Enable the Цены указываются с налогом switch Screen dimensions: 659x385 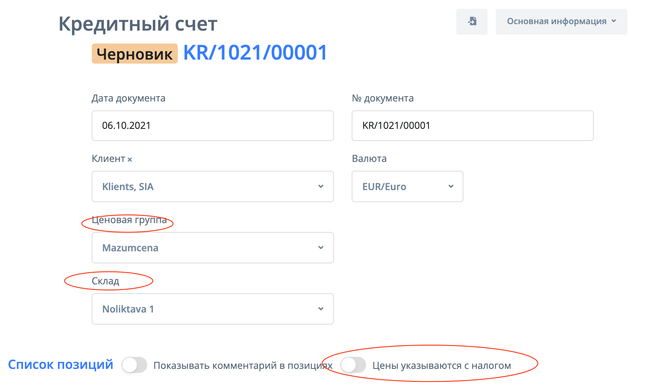(x=353, y=365)
